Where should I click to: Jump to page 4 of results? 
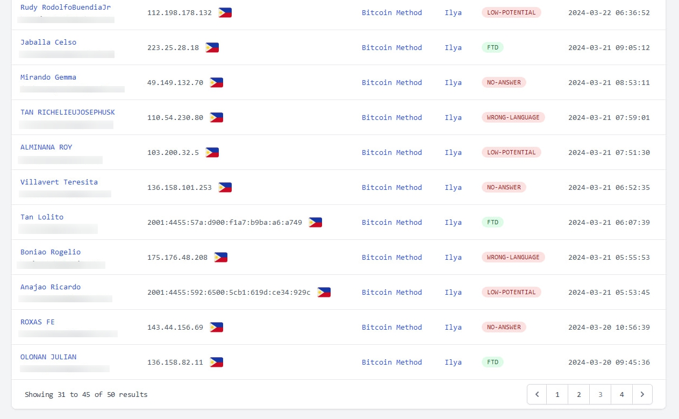click(621, 394)
